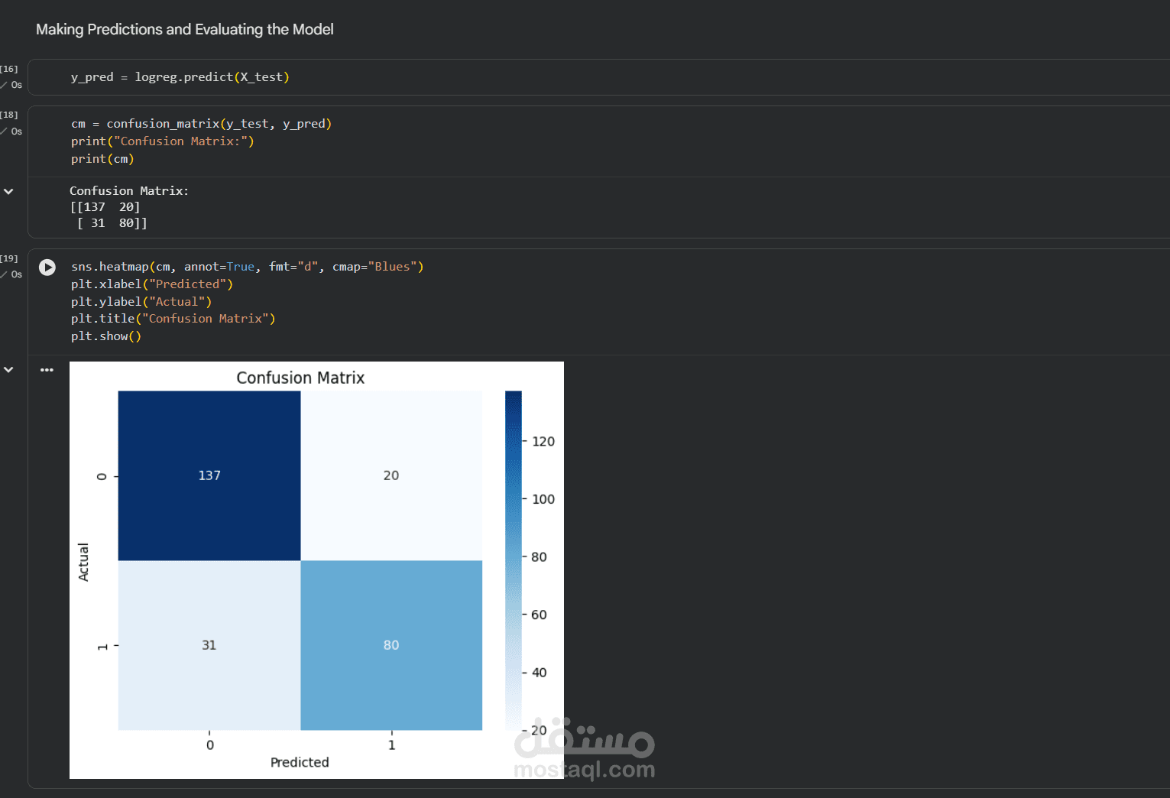Screen dimensions: 1170x798
Task: Click the execution checkmark of cell 16
Action: click(4, 85)
